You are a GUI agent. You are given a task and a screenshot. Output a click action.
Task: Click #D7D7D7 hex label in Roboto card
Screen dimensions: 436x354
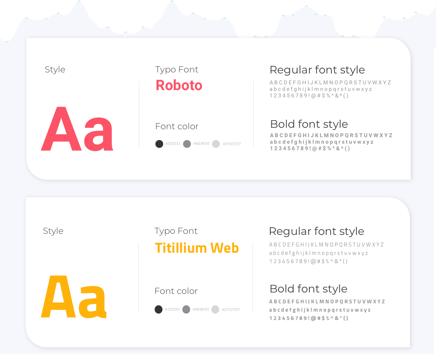pyautogui.click(x=232, y=144)
